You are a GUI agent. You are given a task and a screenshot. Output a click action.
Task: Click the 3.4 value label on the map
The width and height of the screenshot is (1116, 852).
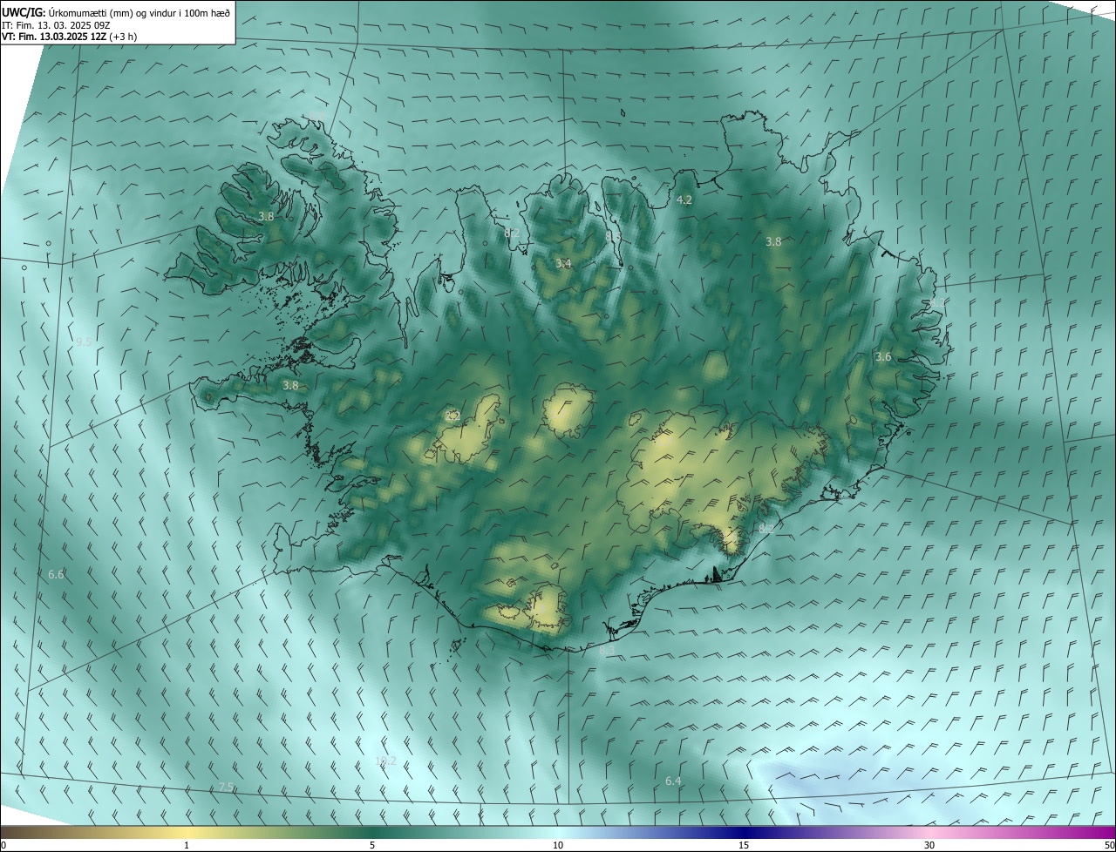(x=563, y=263)
